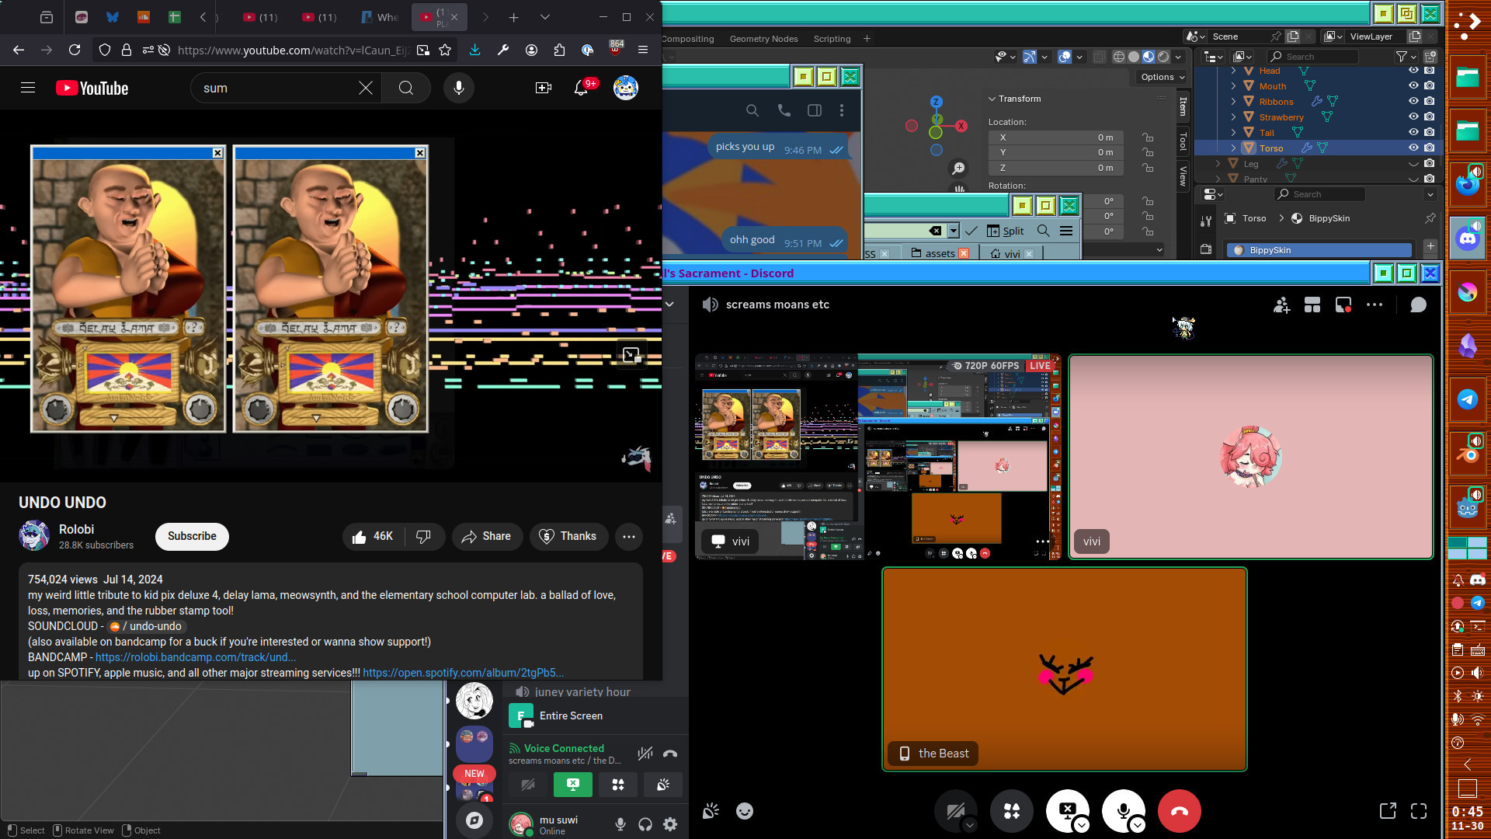Invite friends to voice channel icon
Screen dimensions: 1491x839
1281,305
